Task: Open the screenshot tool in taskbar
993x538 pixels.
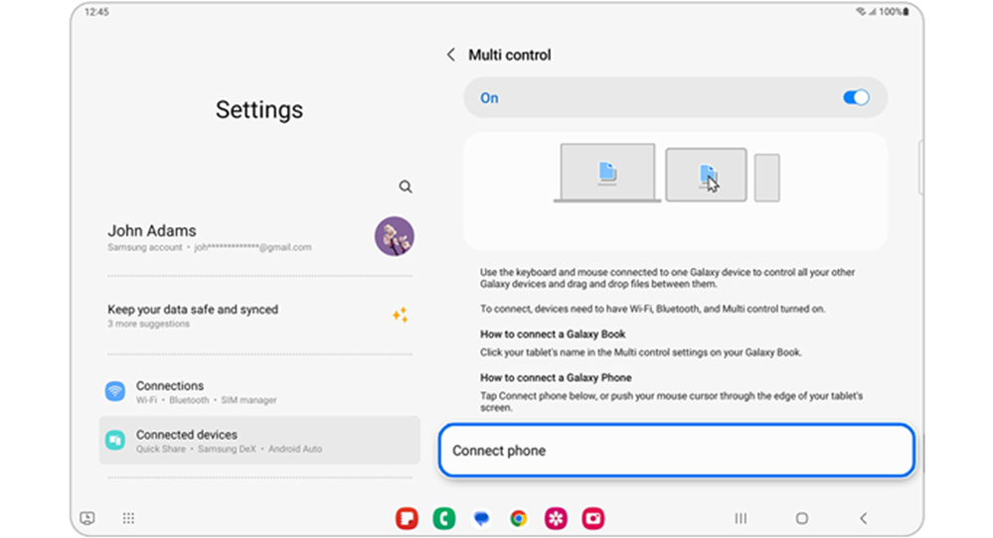Action: (x=87, y=518)
